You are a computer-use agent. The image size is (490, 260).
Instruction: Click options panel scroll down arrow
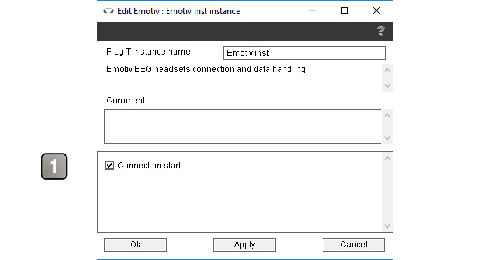[388, 226]
